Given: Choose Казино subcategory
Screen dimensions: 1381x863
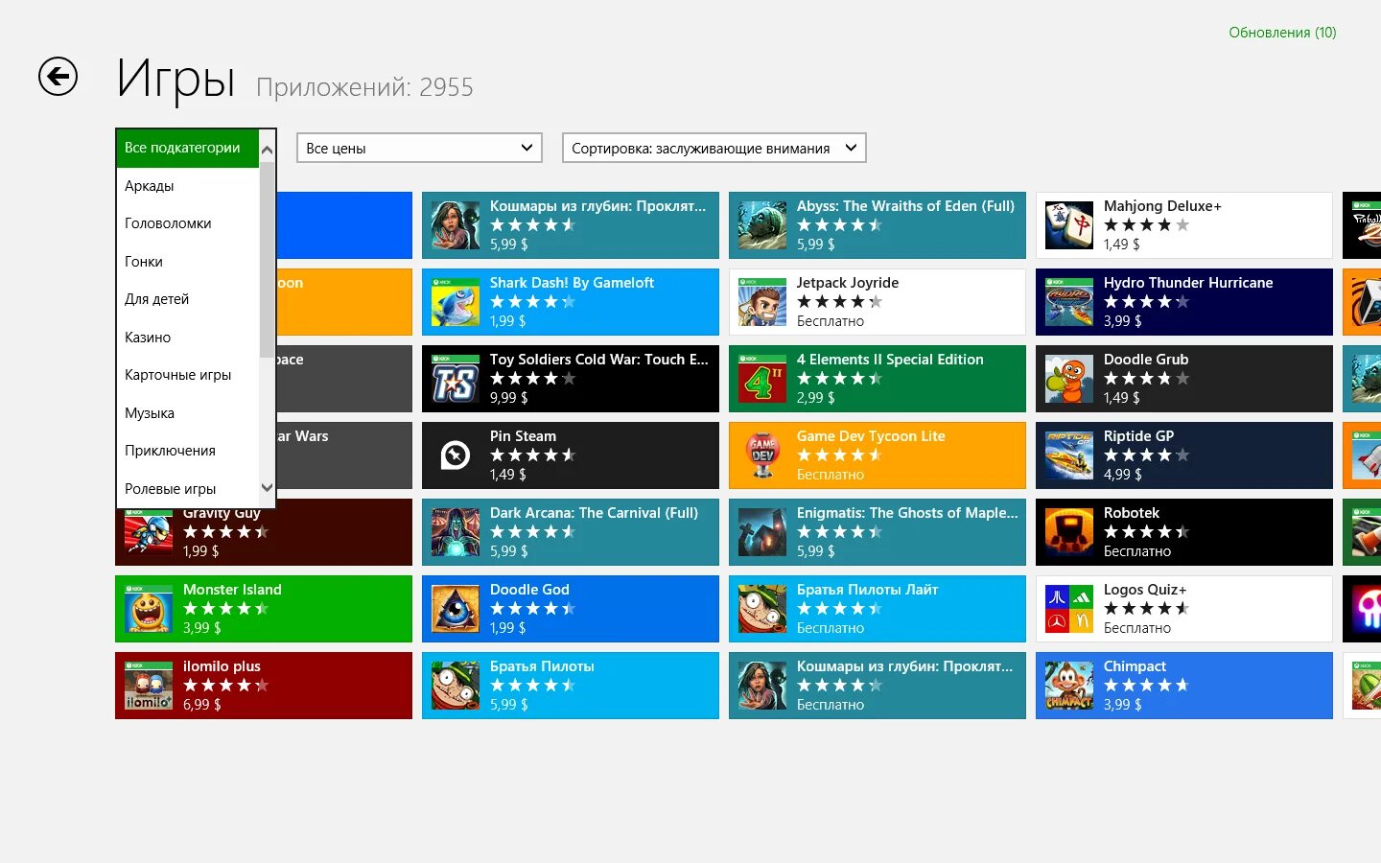Looking at the screenshot, I should (x=188, y=338).
